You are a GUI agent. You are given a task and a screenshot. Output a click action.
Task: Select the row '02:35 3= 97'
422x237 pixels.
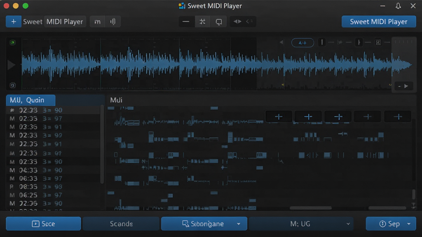point(53,118)
